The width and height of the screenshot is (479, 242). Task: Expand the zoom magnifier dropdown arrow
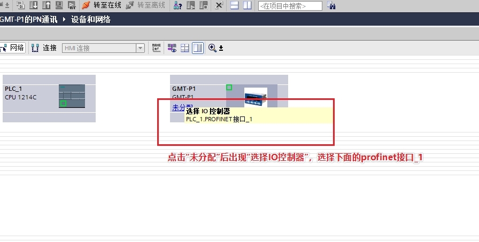coord(221,48)
